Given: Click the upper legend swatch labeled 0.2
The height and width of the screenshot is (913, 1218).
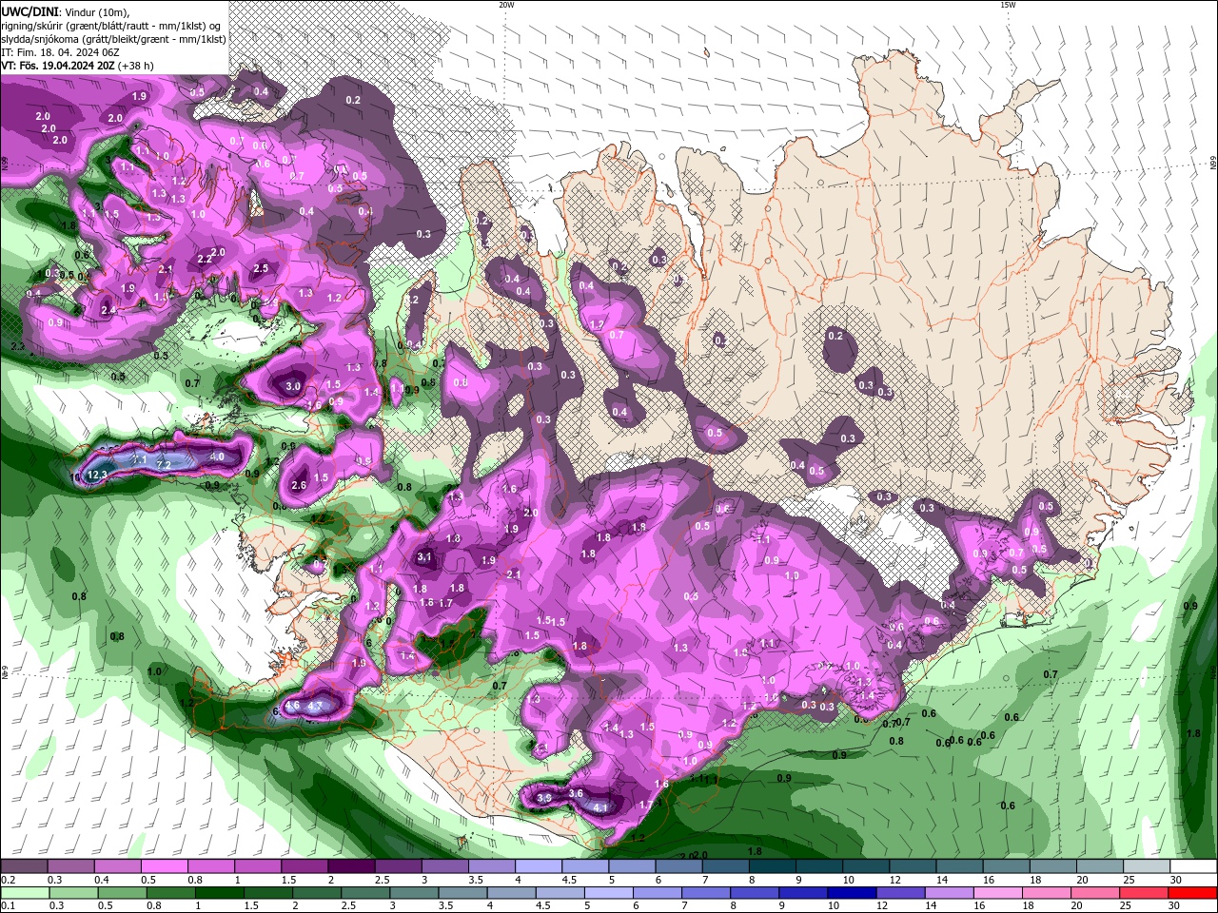Looking at the screenshot, I should [x=24, y=866].
